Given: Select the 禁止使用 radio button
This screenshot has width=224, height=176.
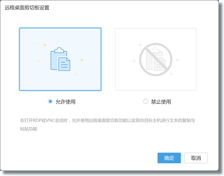Looking at the screenshot, I should pyautogui.click(x=146, y=102).
